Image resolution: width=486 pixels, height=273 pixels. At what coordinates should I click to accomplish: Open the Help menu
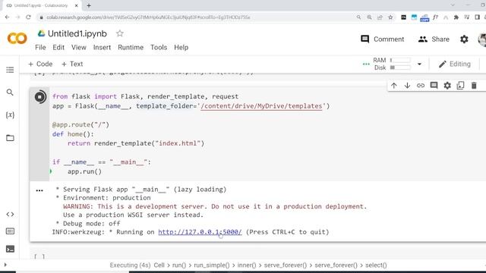(181, 47)
